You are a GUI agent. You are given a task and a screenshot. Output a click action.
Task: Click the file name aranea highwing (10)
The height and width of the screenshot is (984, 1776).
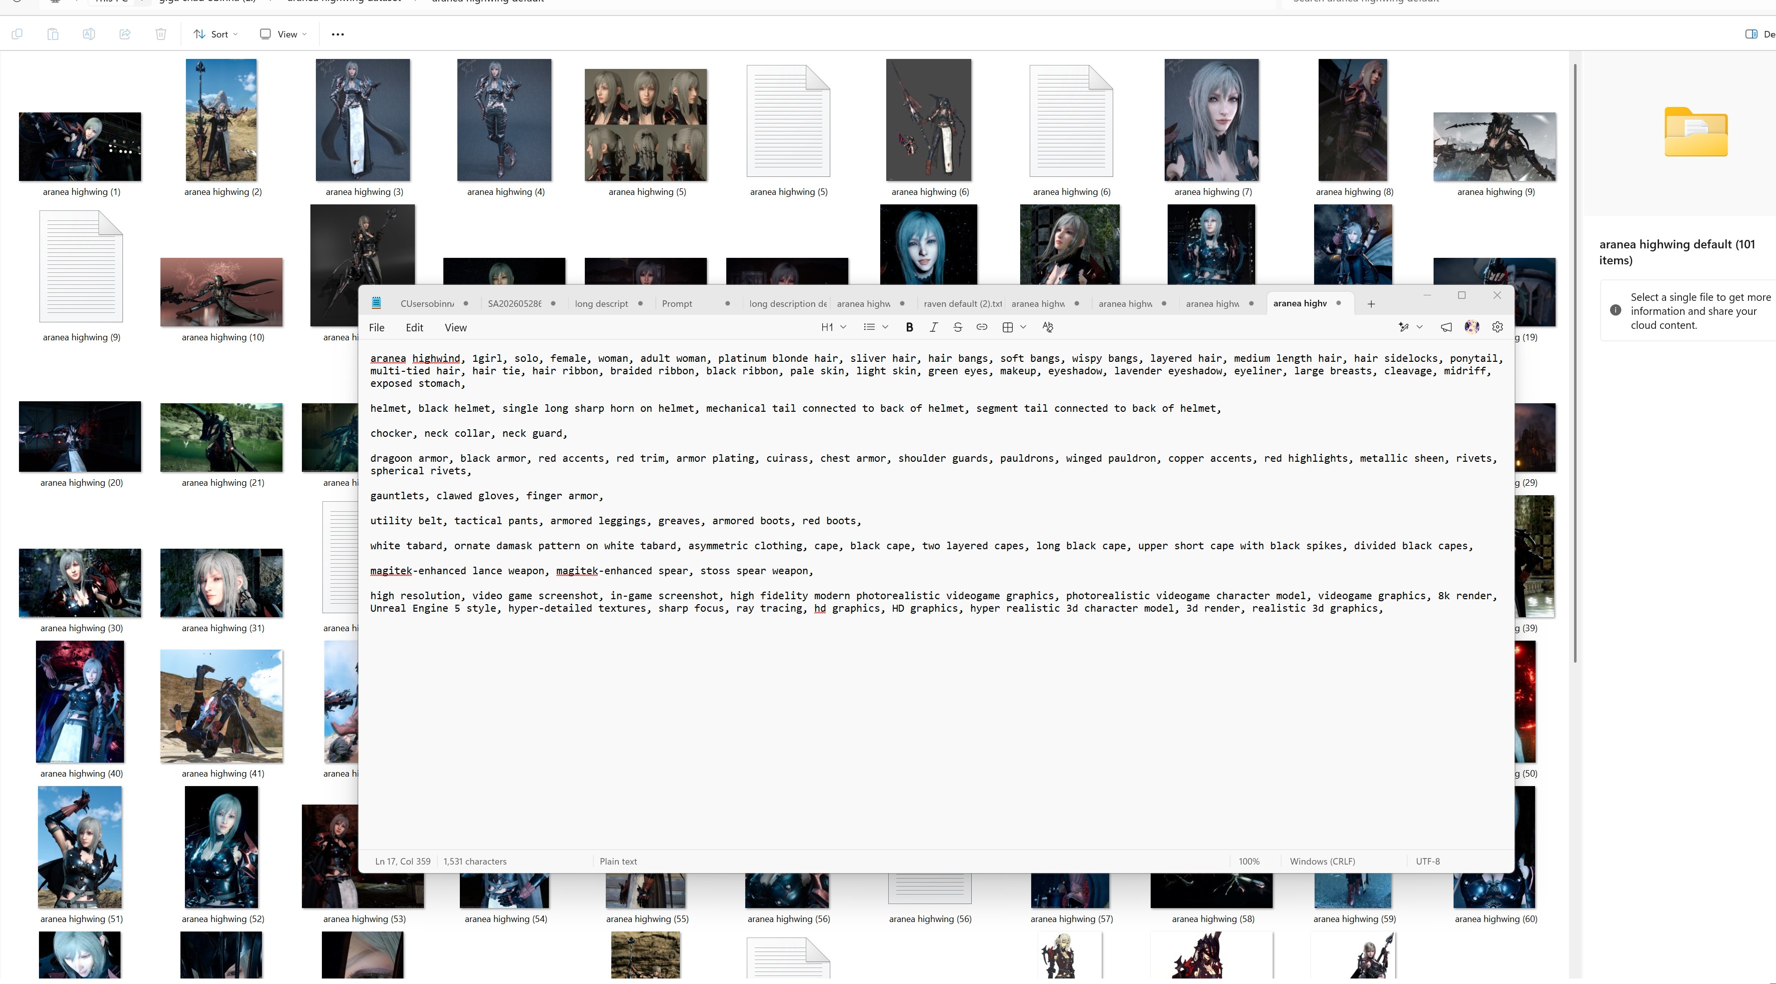[223, 337]
